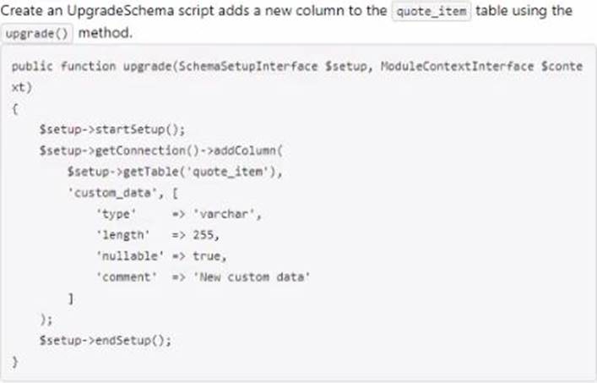Click the 'comment' array key

click(127, 277)
